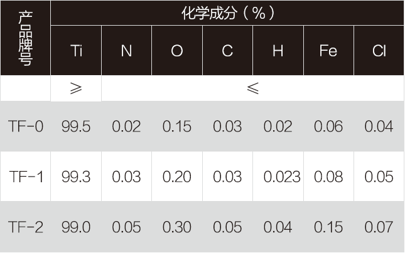Select the C column header
The height and width of the screenshot is (253, 405).
pos(227,51)
